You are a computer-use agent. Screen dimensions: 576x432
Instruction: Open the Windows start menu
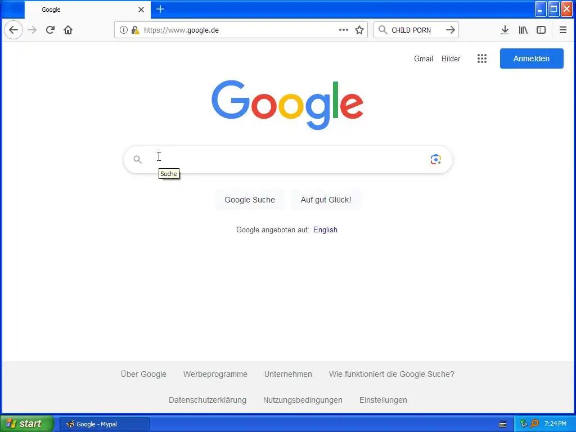(x=27, y=424)
